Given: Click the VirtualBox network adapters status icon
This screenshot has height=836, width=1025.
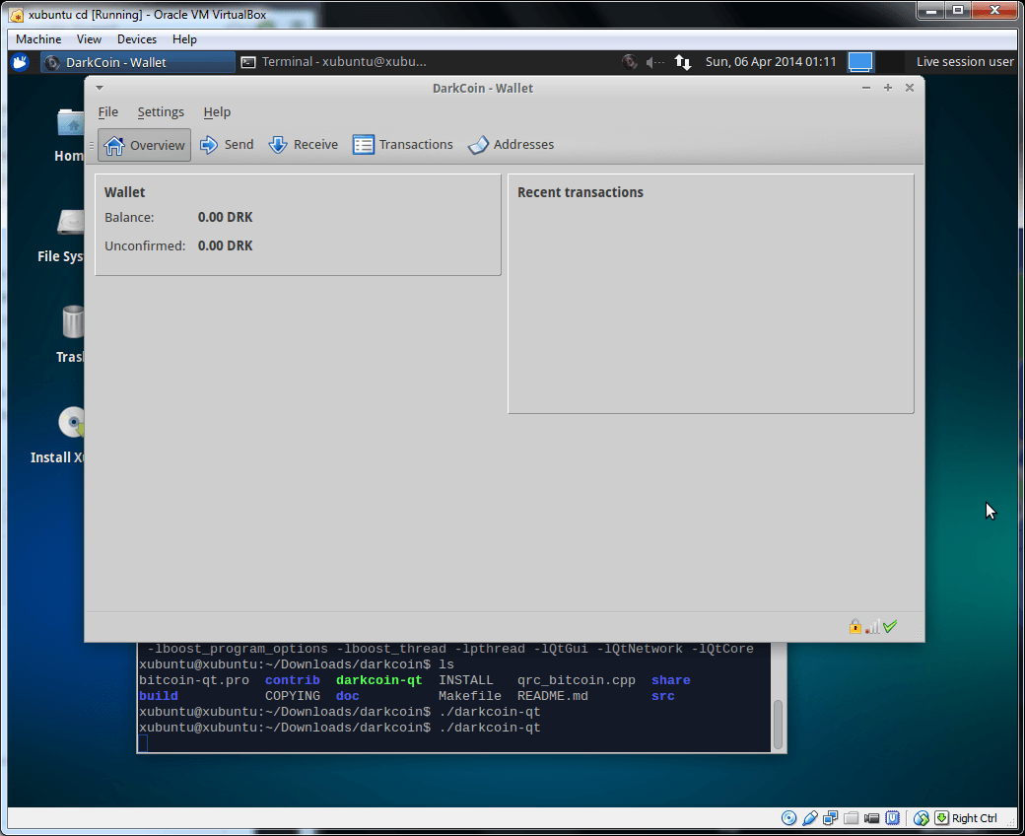Looking at the screenshot, I should click(x=830, y=817).
